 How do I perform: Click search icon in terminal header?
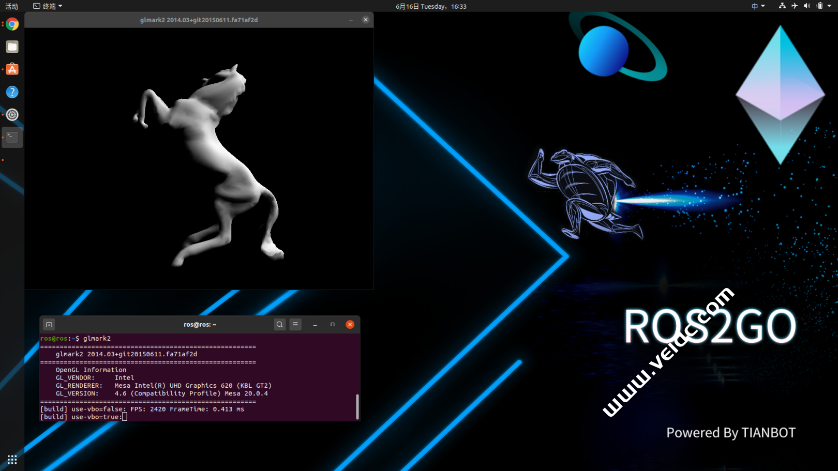(x=279, y=325)
